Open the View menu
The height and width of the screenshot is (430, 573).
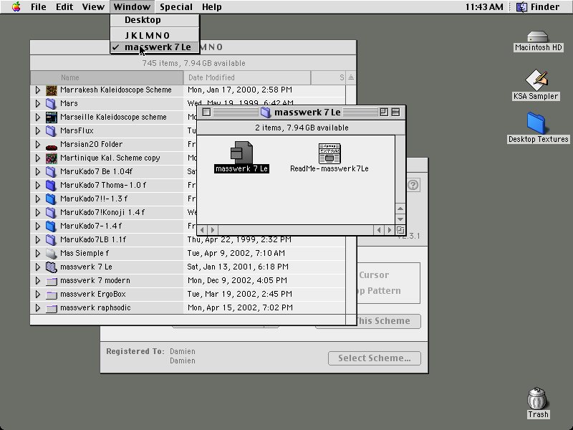pyautogui.click(x=93, y=7)
